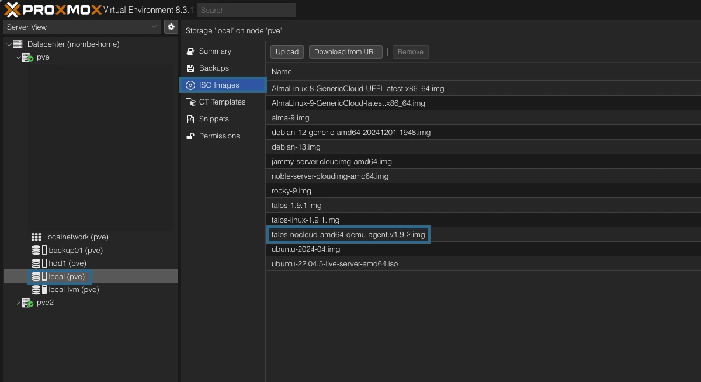
Task: Open the Summary tab
Action: (x=214, y=51)
